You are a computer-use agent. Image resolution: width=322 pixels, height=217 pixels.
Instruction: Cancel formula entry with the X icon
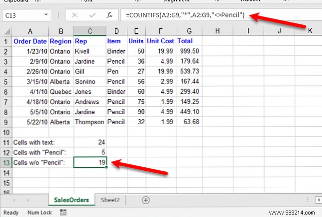click(75, 15)
